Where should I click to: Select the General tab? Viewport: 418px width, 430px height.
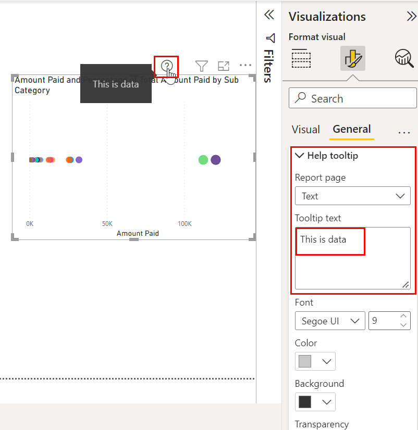point(351,129)
